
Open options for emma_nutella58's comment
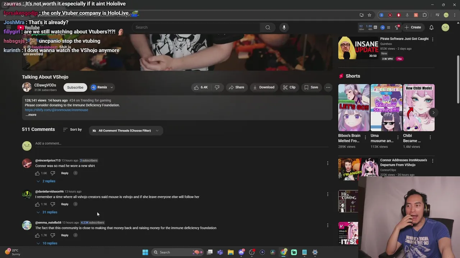pos(327,225)
